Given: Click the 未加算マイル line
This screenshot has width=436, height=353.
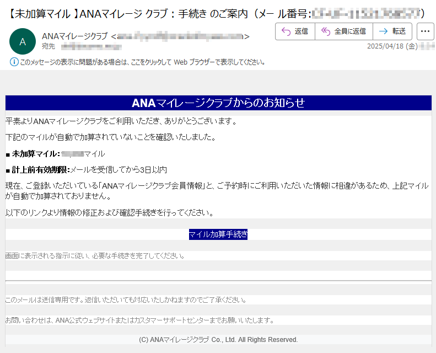Looking at the screenshot, I should pos(55,153).
